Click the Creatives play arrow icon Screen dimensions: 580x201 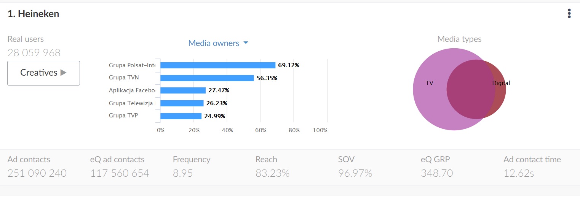coord(64,73)
